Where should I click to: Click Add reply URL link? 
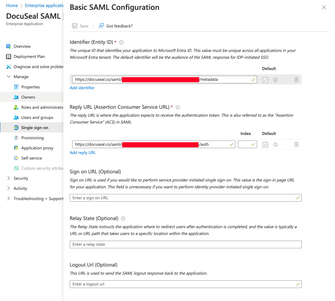tap(83, 153)
